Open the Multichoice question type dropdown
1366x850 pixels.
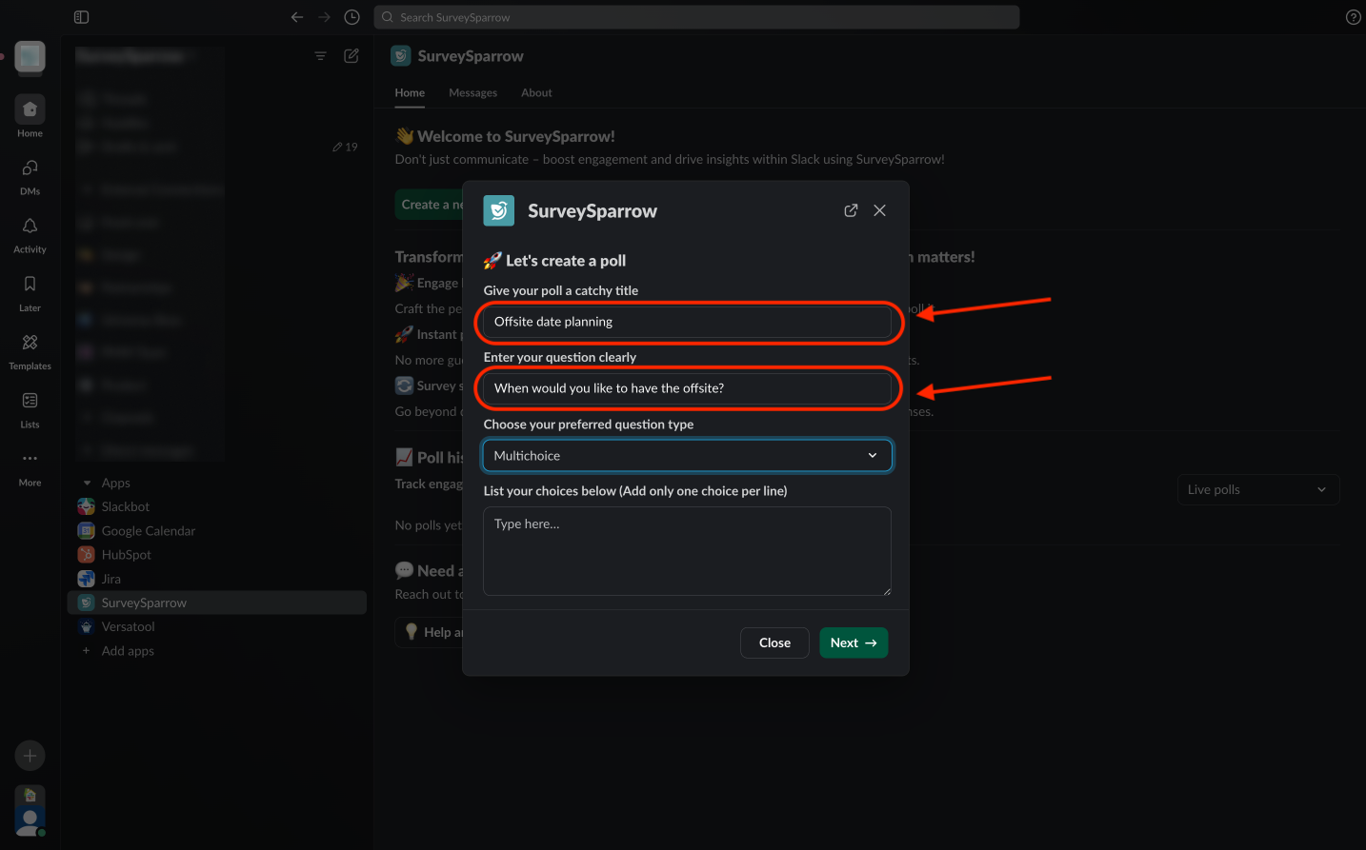(x=687, y=456)
